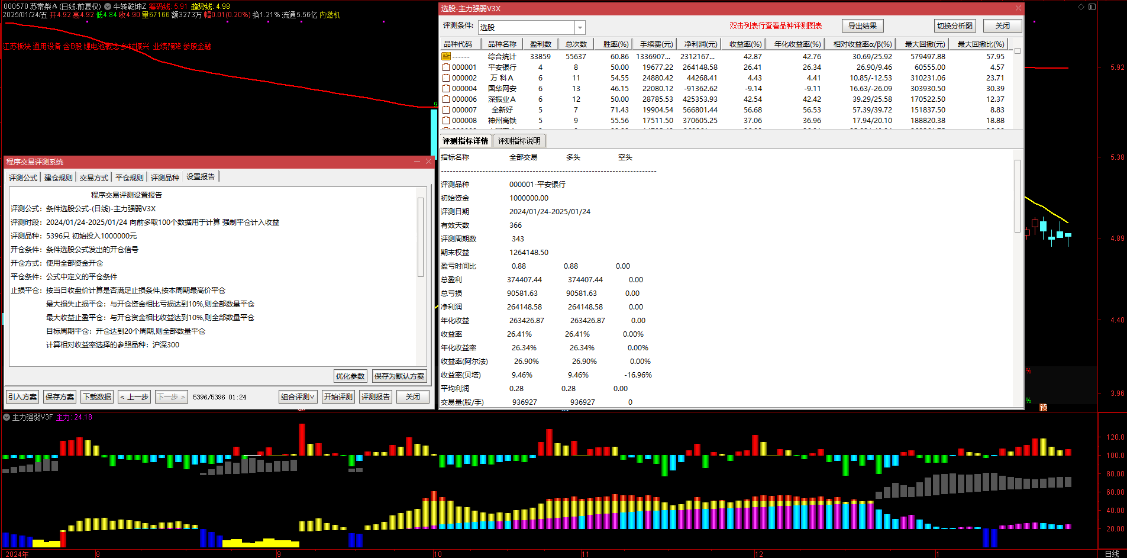Viewport: 1127px width, 558px height.
Task: Select the 设置报告 tab
Action: click(x=201, y=177)
